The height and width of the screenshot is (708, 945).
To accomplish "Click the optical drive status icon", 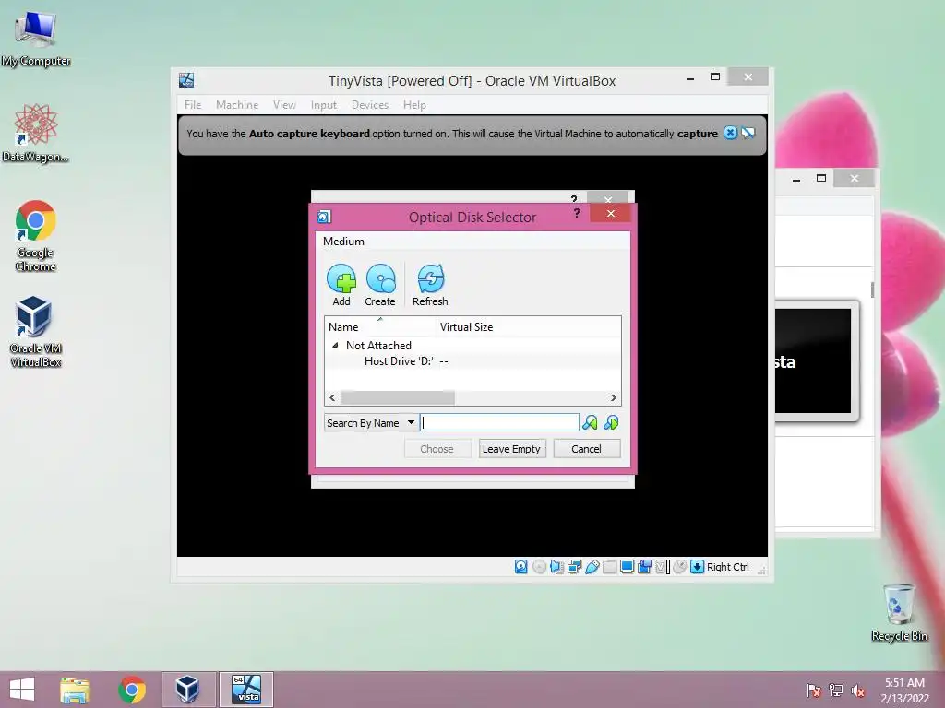I will coord(539,567).
